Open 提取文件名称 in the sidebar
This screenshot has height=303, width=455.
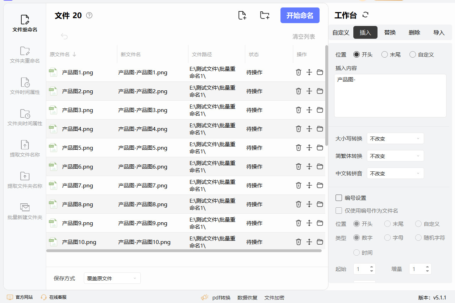(x=25, y=149)
